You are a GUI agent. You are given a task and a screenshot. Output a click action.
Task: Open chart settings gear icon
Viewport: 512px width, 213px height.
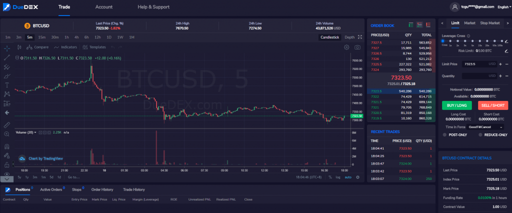[x=346, y=47]
